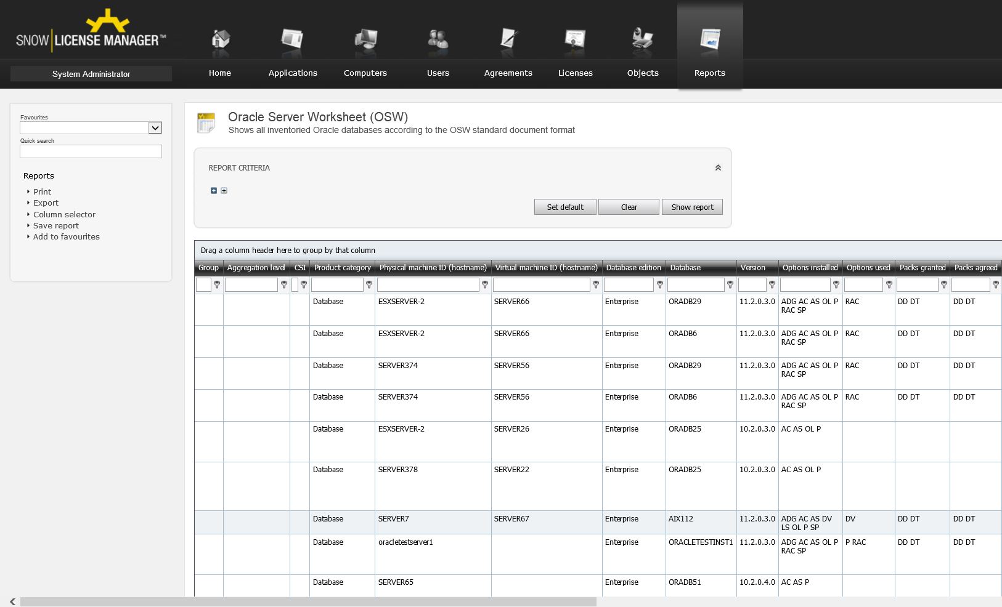Click filter icon for Database edition column
This screenshot has height=607, width=1002.
(660, 284)
